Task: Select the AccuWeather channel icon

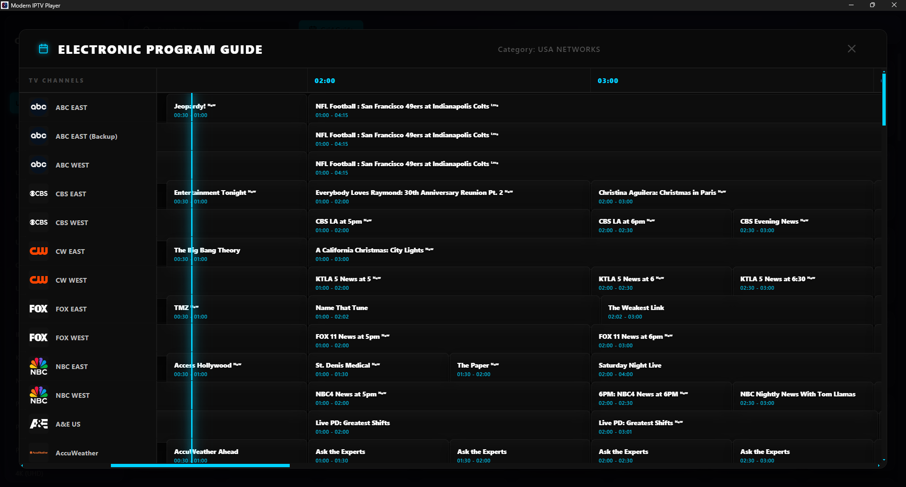Action: click(x=38, y=452)
